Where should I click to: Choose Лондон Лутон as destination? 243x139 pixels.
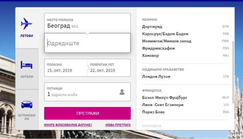coord(185,76)
